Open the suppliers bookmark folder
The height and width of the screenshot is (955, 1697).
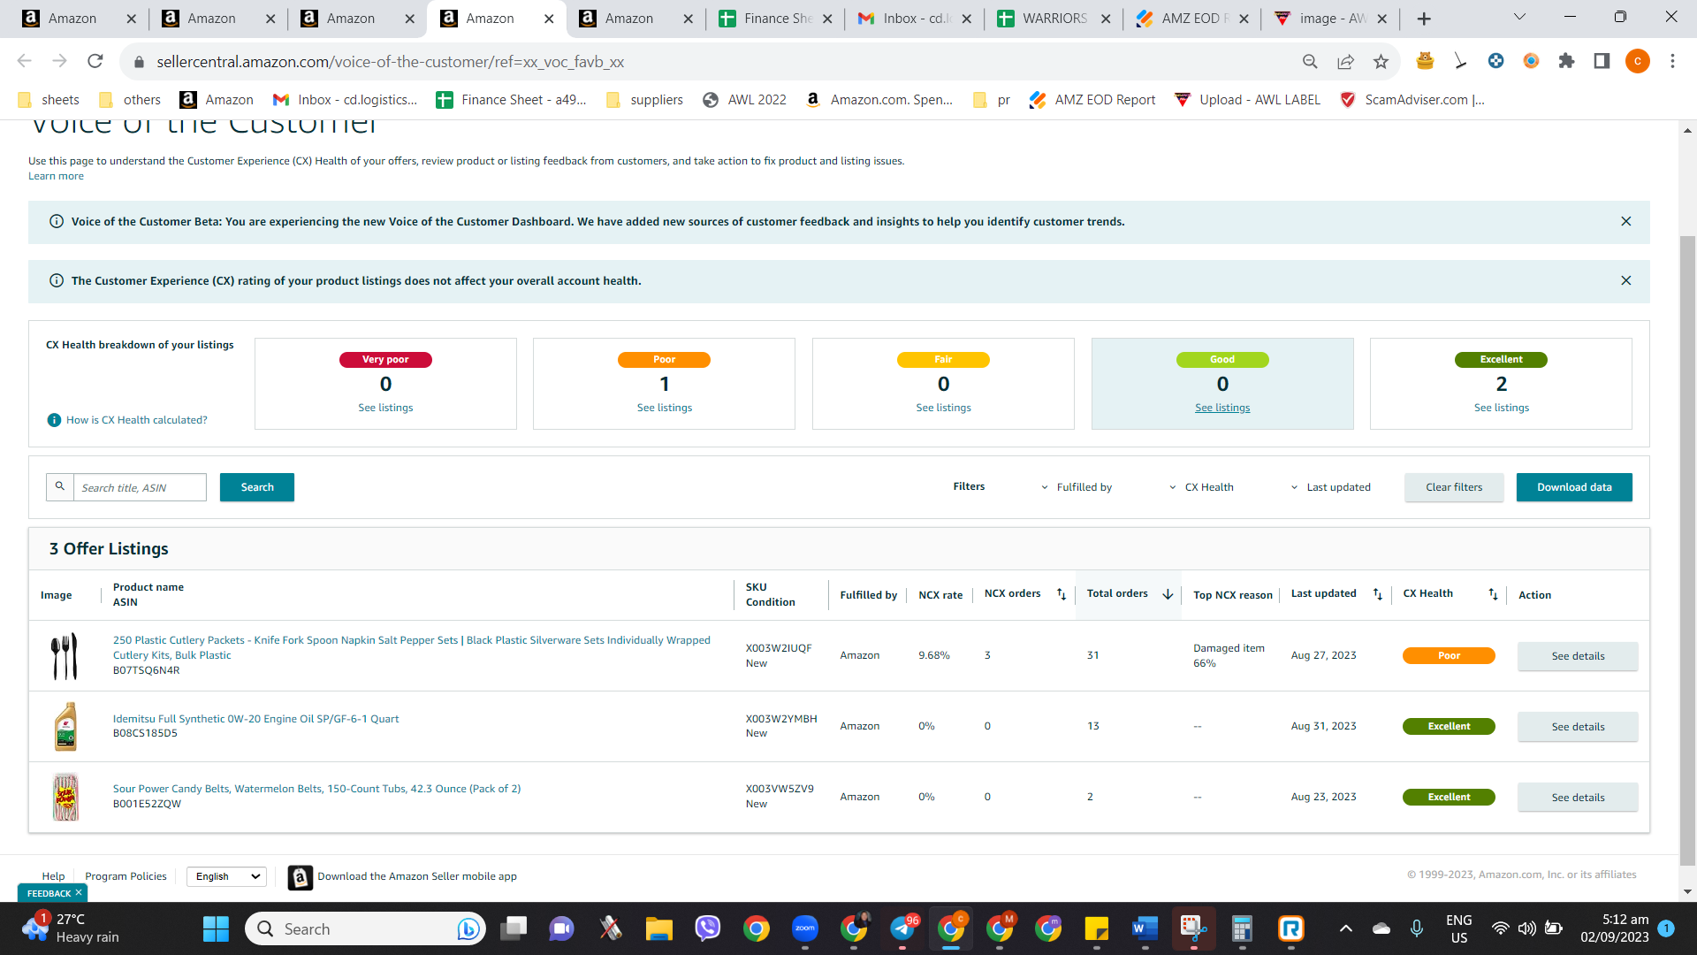[x=644, y=100]
